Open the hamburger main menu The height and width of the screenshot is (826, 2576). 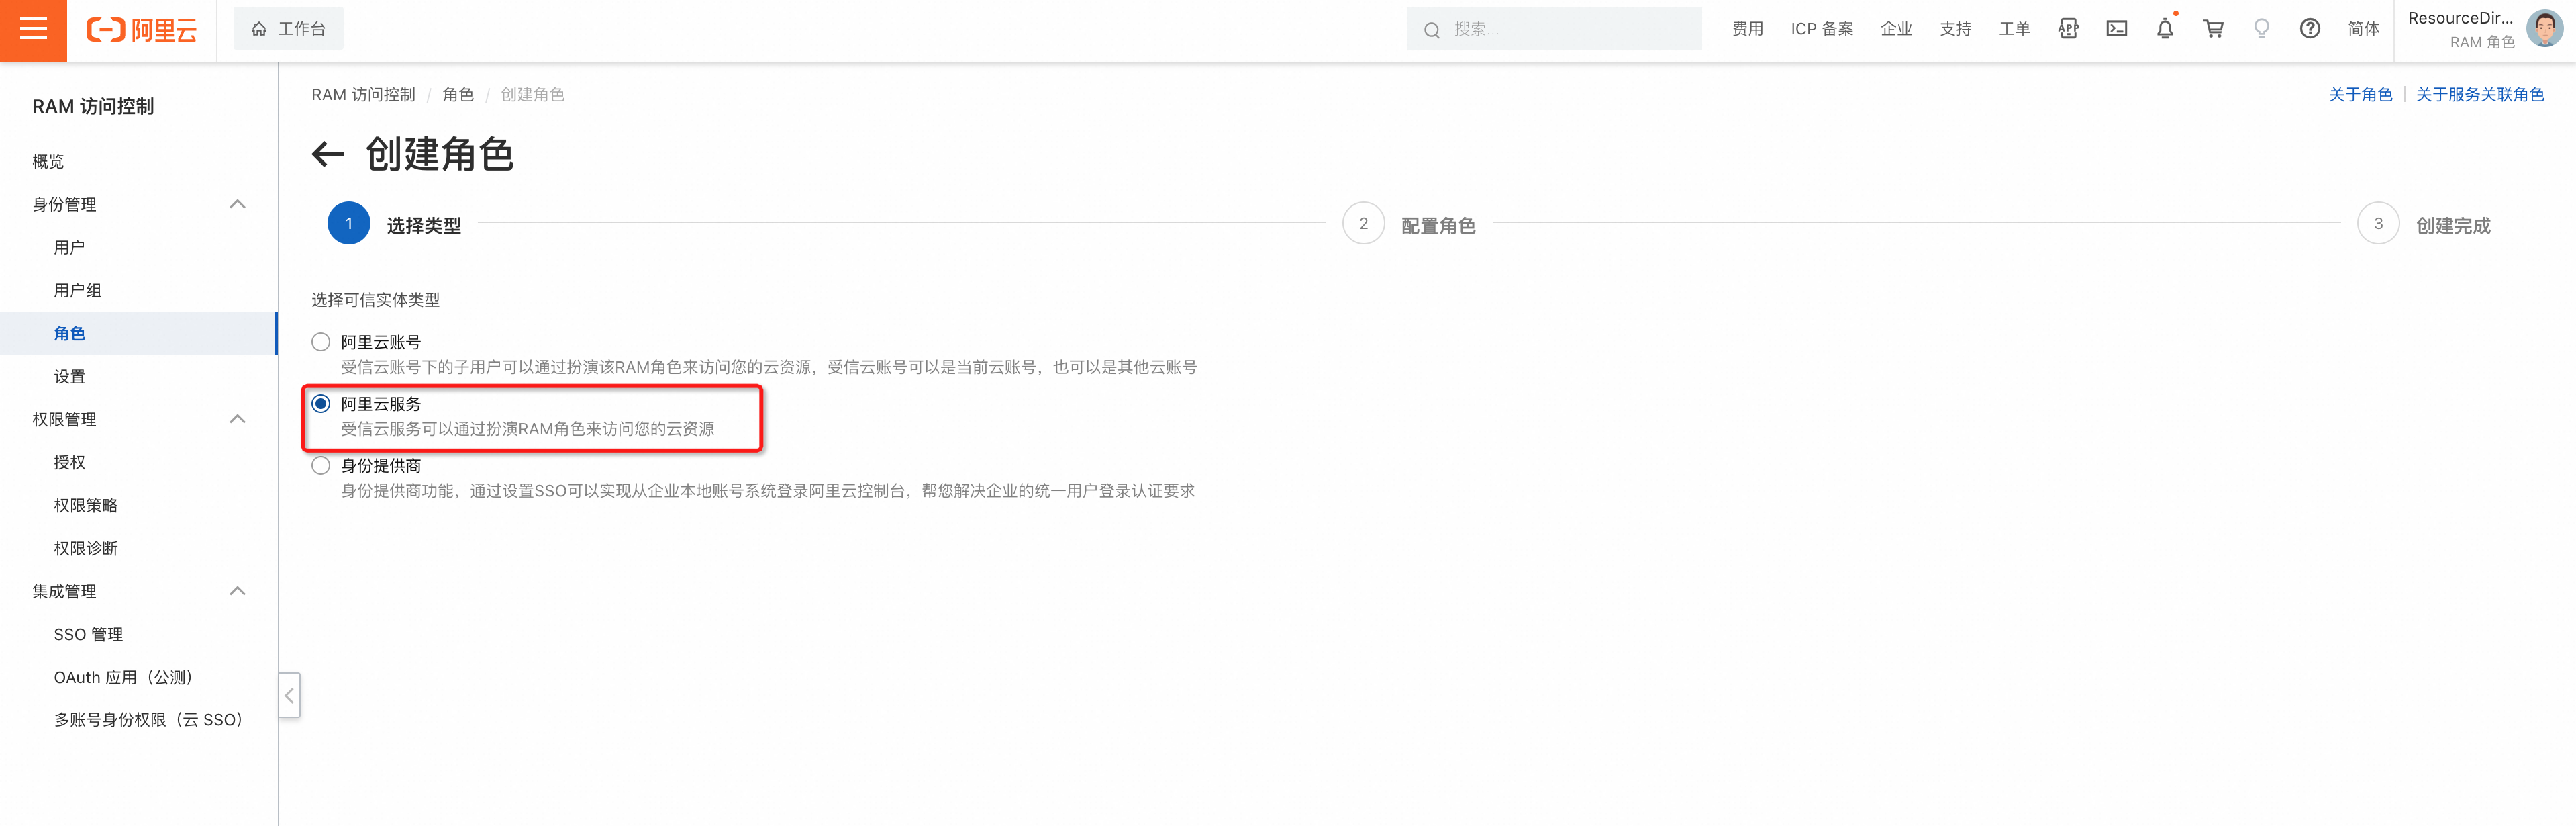coord(33,29)
